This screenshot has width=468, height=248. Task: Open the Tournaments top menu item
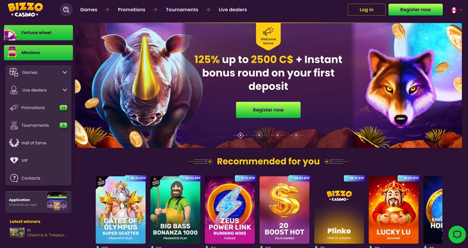tap(182, 9)
